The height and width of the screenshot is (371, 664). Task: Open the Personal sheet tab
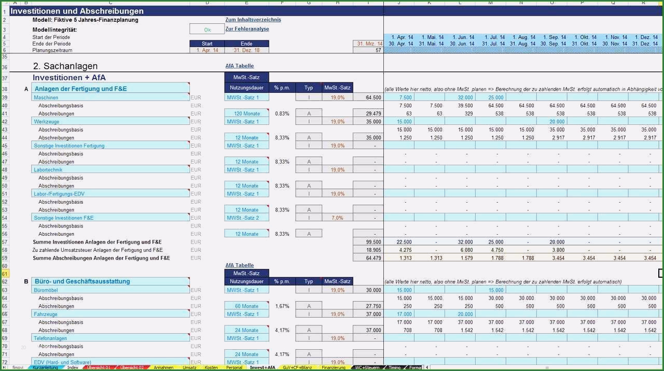click(x=234, y=367)
